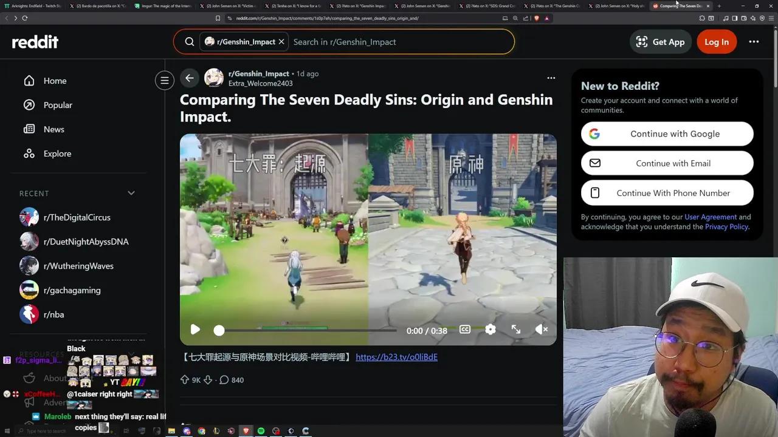Open the Brave Leo AI sparkle icon
This screenshot has width=778, height=437.
(754, 18)
